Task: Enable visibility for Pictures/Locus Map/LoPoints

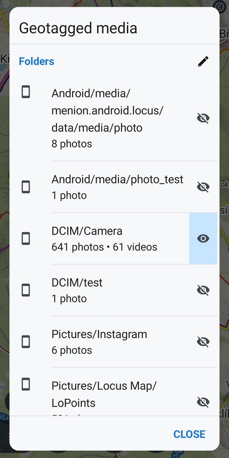Action: click(x=203, y=402)
